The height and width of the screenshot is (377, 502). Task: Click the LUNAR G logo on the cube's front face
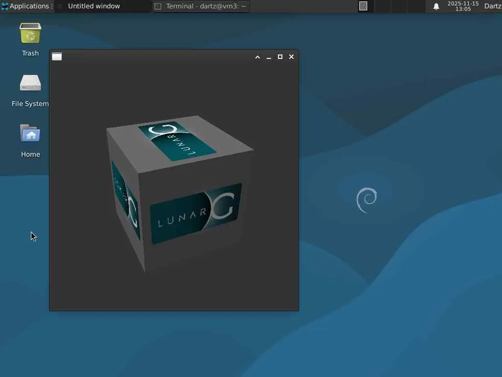coord(196,214)
